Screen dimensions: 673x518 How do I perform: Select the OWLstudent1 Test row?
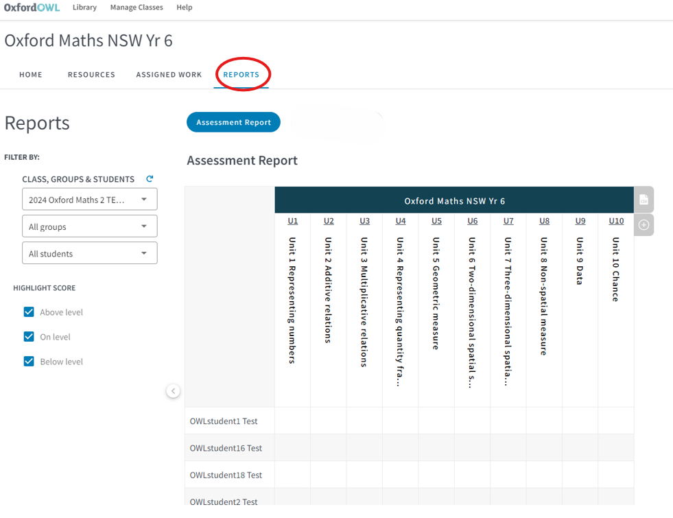pyautogui.click(x=224, y=421)
